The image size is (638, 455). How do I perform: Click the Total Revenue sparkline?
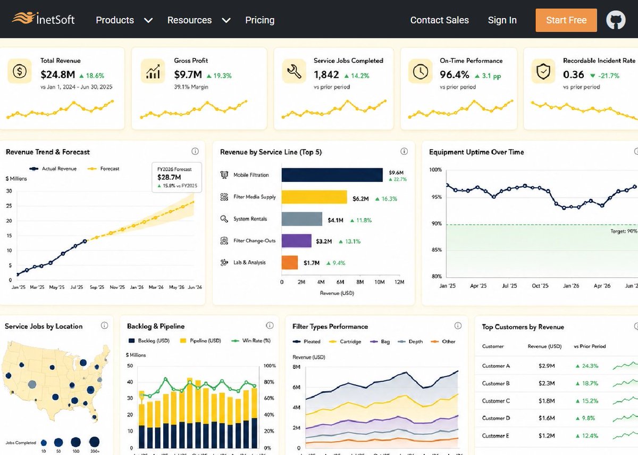click(60, 110)
